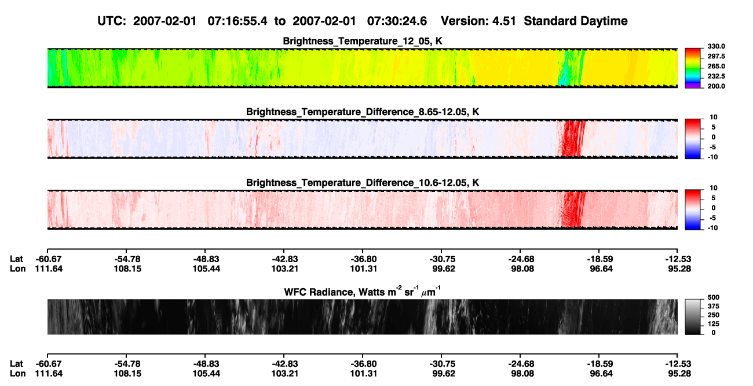Click the 'Brightness_Temperature_Difference_10.6-12.05, K' panel title
The height and width of the screenshot is (386, 753).
point(363,183)
